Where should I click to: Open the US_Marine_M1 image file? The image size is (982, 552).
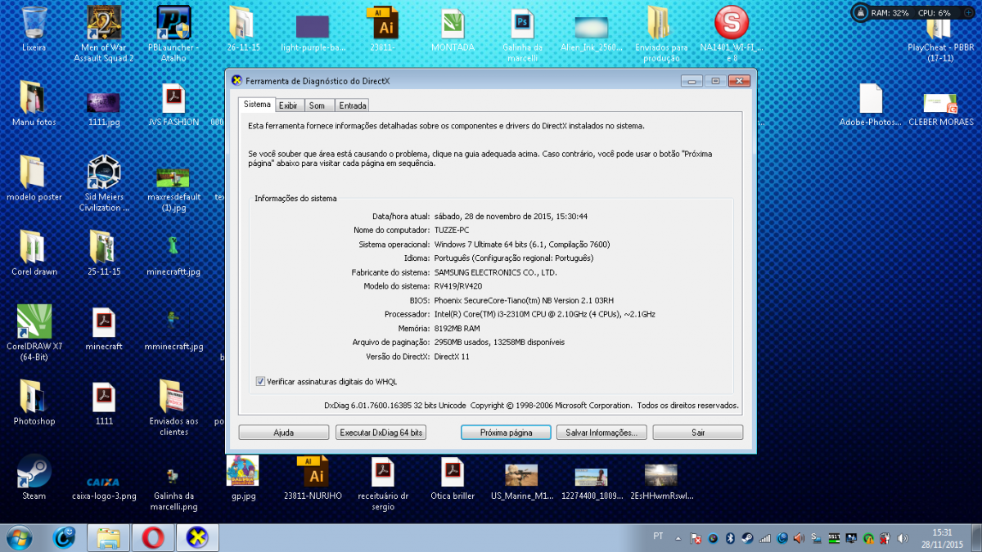[x=522, y=481]
